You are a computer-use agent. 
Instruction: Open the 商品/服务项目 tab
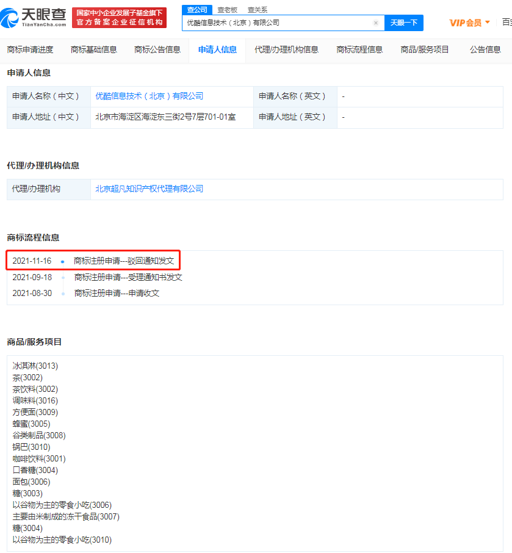(425, 49)
